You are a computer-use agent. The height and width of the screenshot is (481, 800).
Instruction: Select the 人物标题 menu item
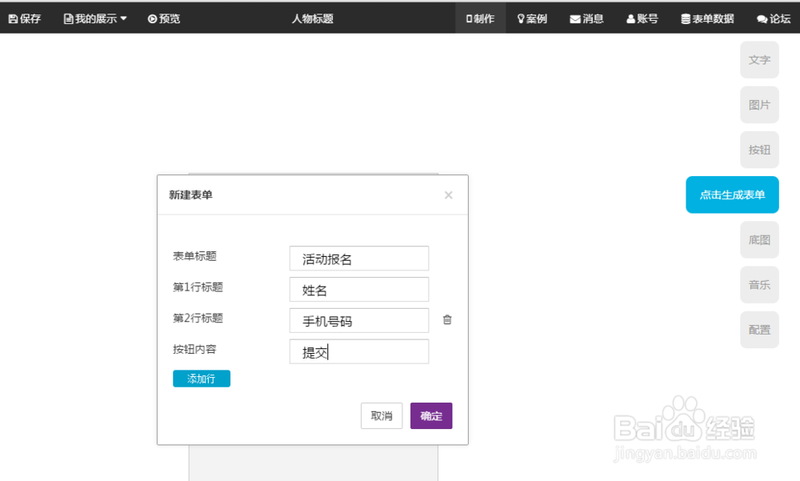tap(312, 18)
